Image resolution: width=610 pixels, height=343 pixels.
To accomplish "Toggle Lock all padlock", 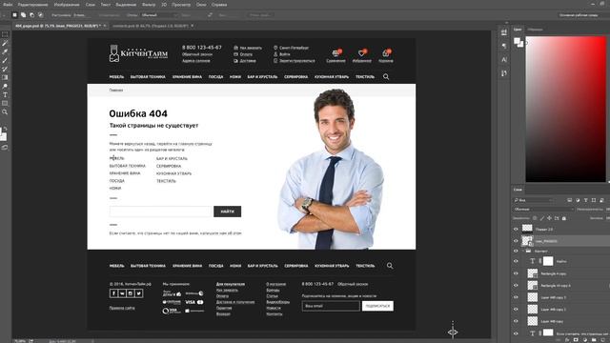I will coord(564,218).
